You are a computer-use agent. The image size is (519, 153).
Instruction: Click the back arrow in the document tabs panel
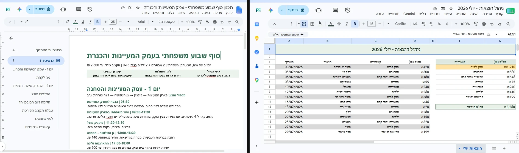11,38
